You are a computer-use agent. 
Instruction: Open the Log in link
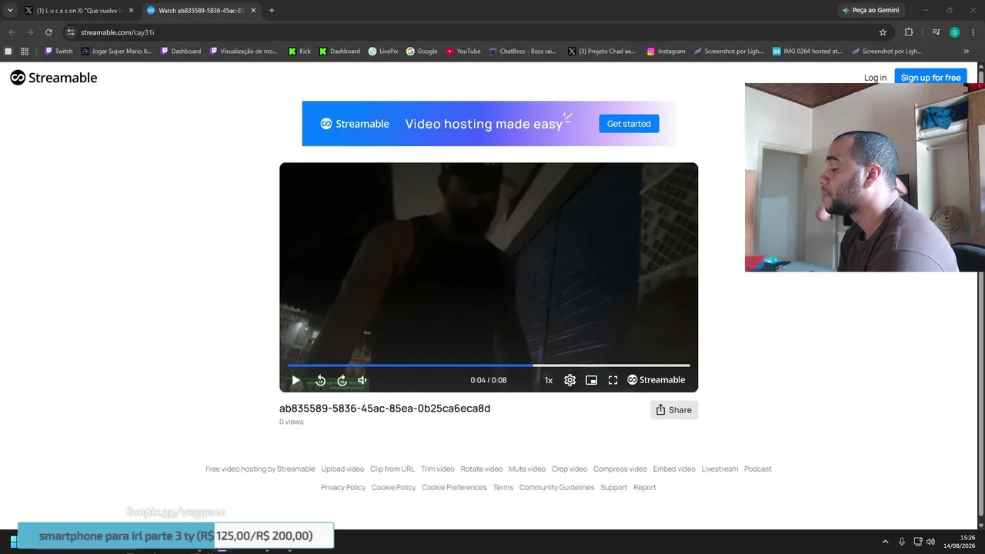pyautogui.click(x=875, y=78)
